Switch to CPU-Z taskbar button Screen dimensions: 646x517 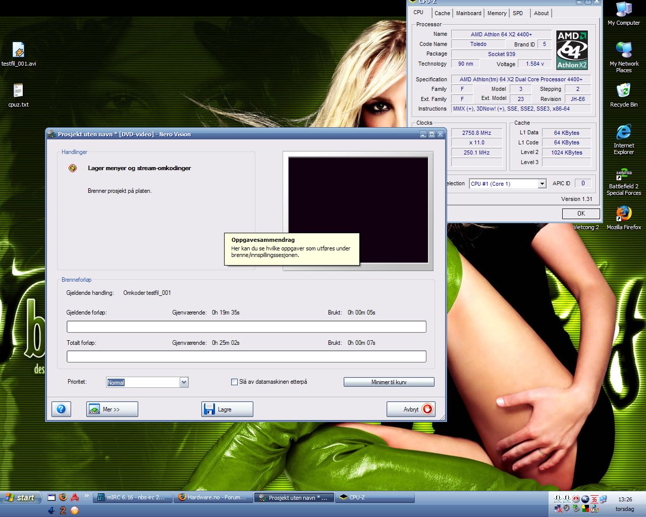pyautogui.click(x=375, y=497)
